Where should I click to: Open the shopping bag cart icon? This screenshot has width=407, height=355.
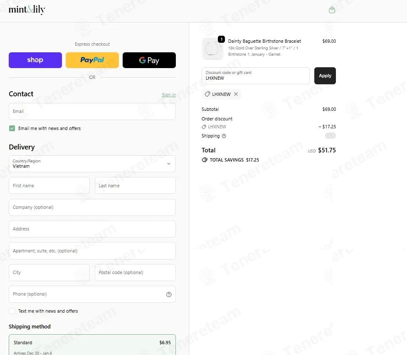tap(332, 10)
